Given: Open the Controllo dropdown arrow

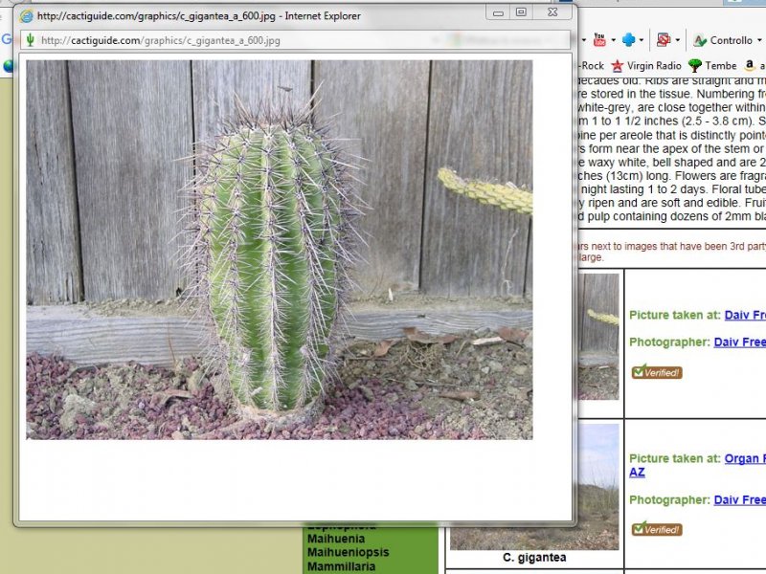Looking at the screenshot, I should coord(759,40).
